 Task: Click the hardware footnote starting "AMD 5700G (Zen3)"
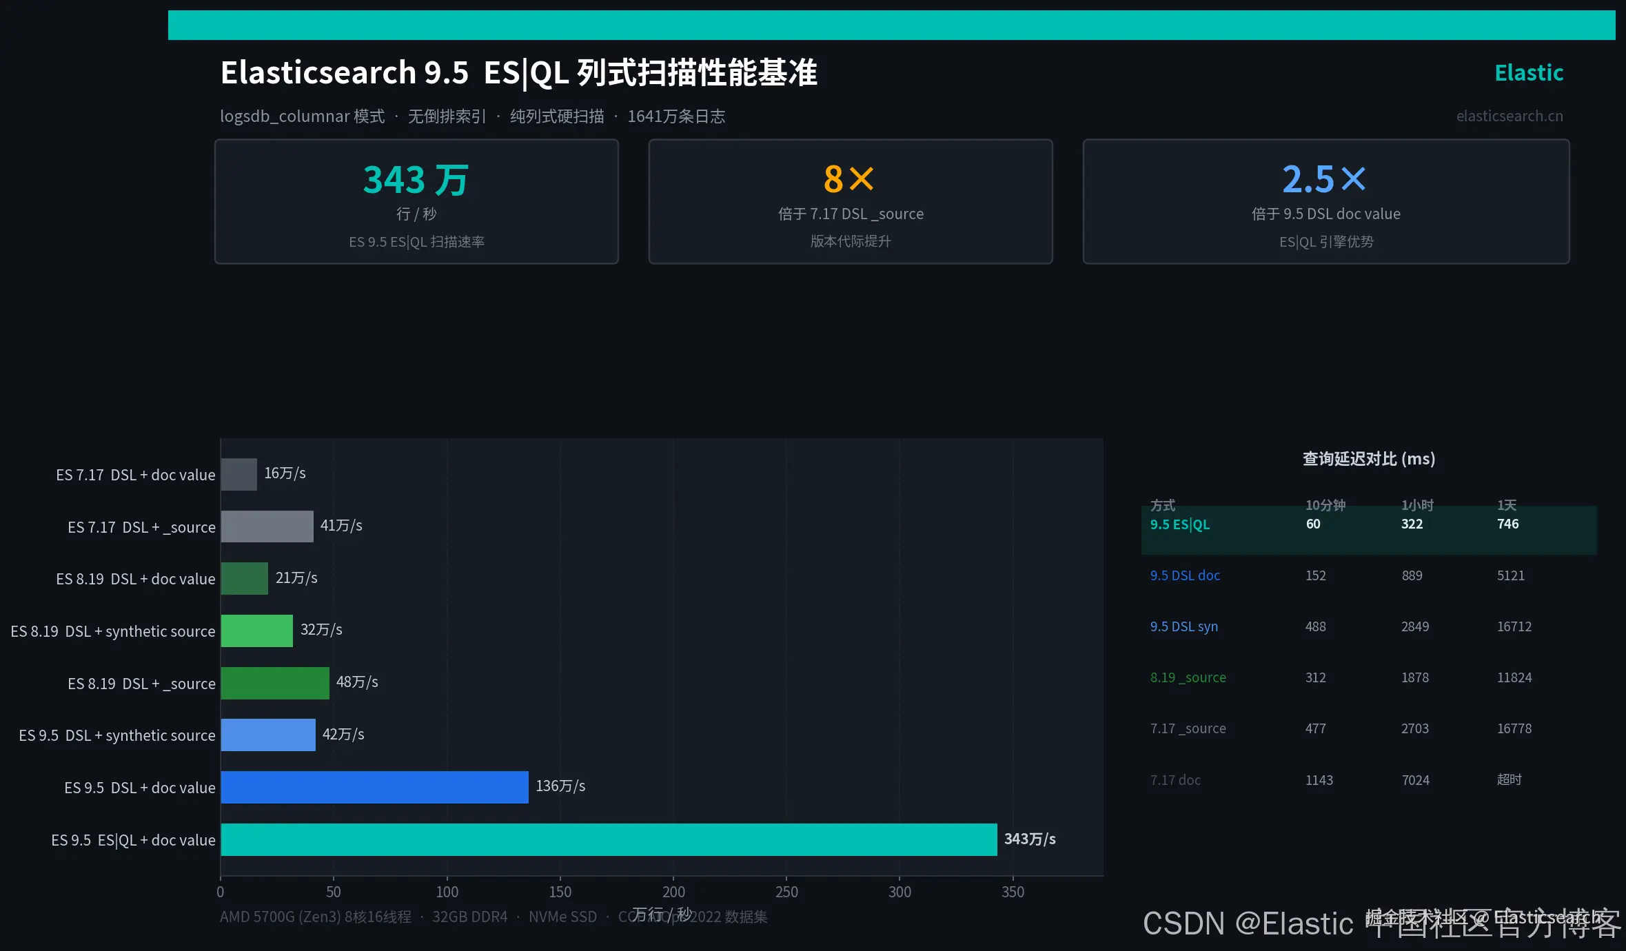click(x=494, y=917)
